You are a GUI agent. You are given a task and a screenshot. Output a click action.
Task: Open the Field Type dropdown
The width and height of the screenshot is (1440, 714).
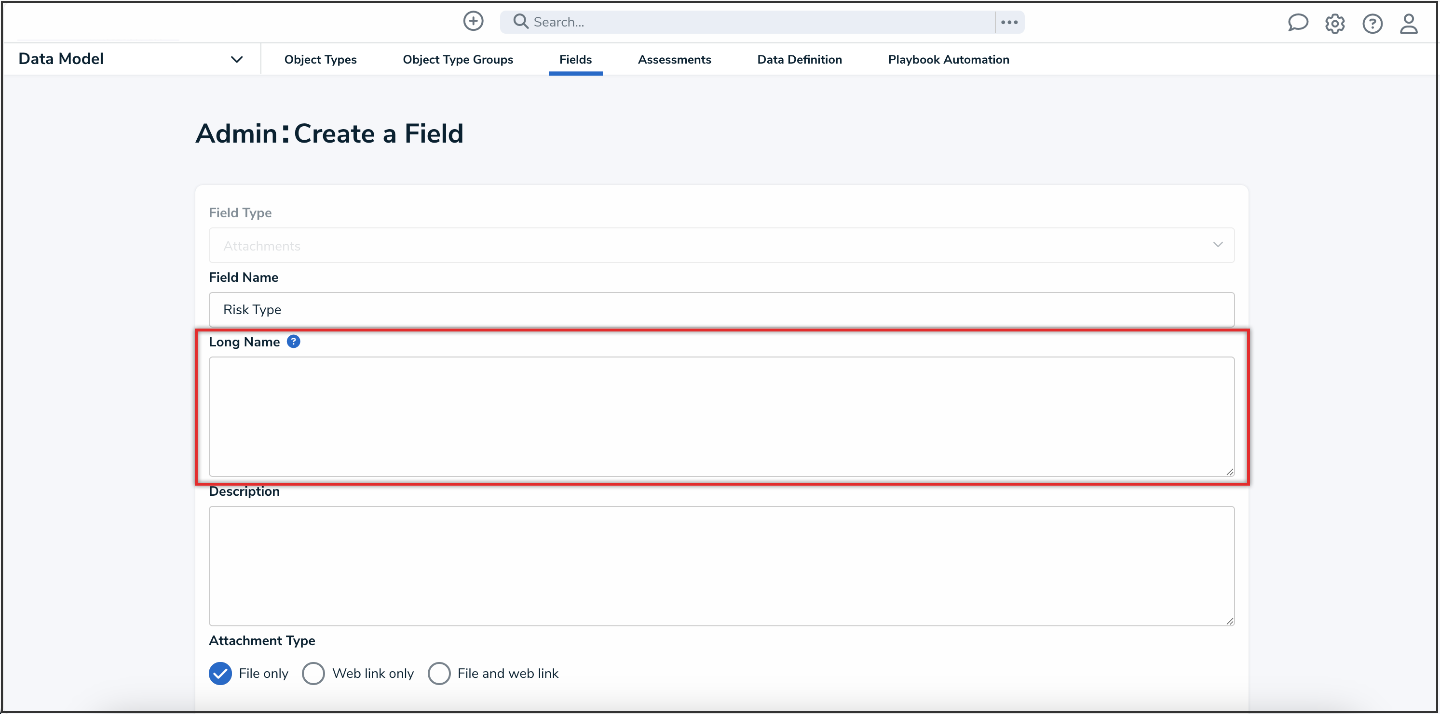tap(721, 245)
